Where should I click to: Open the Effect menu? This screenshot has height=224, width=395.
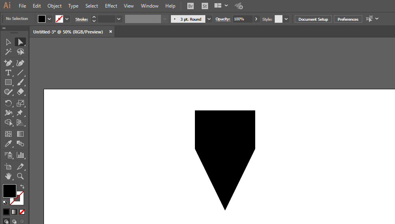(111, 6)
